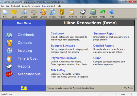Open the Contacts menu in menu bar
The height and width of the screenshot is (96, 137).
pyautogui.click(x=26, y=6)
